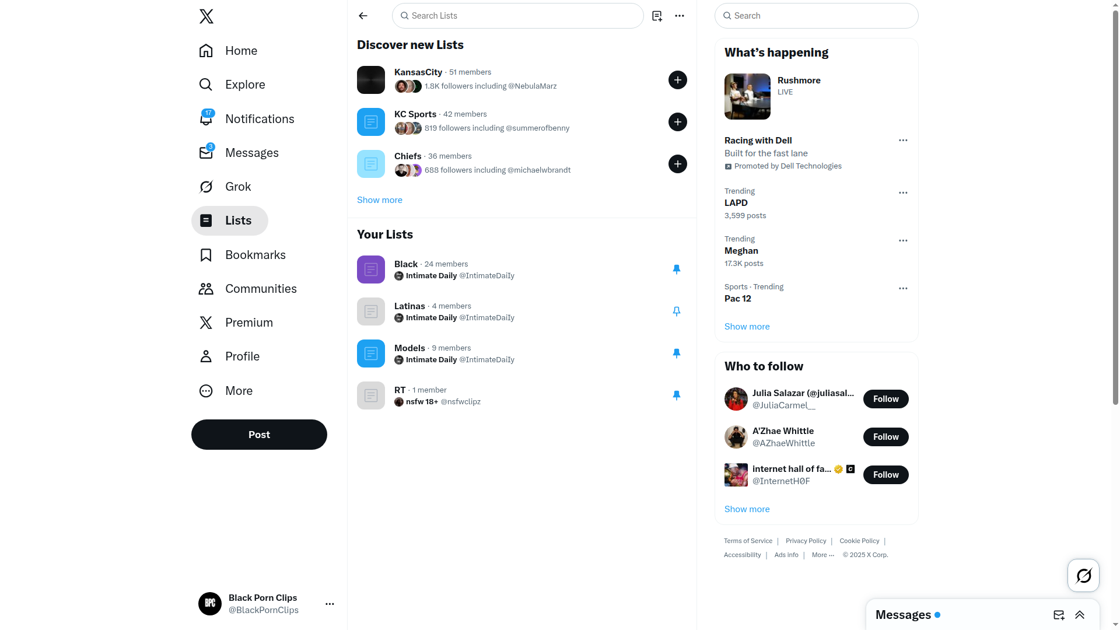Show more under Discover new Lists

pyautogui.click(x=380, y=200)
